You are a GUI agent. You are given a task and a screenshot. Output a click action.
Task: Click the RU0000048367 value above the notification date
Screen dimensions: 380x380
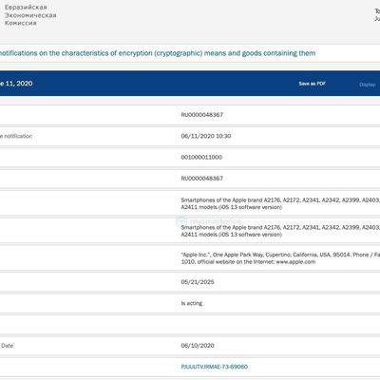click(202, 115)
